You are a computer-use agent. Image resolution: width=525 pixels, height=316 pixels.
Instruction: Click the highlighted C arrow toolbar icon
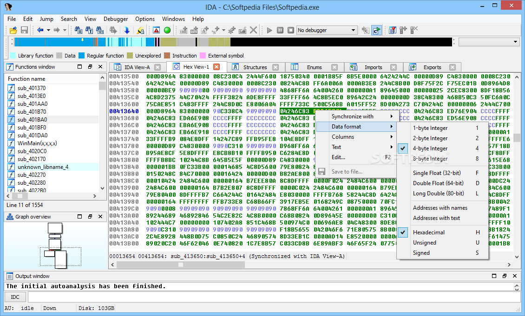377,30
